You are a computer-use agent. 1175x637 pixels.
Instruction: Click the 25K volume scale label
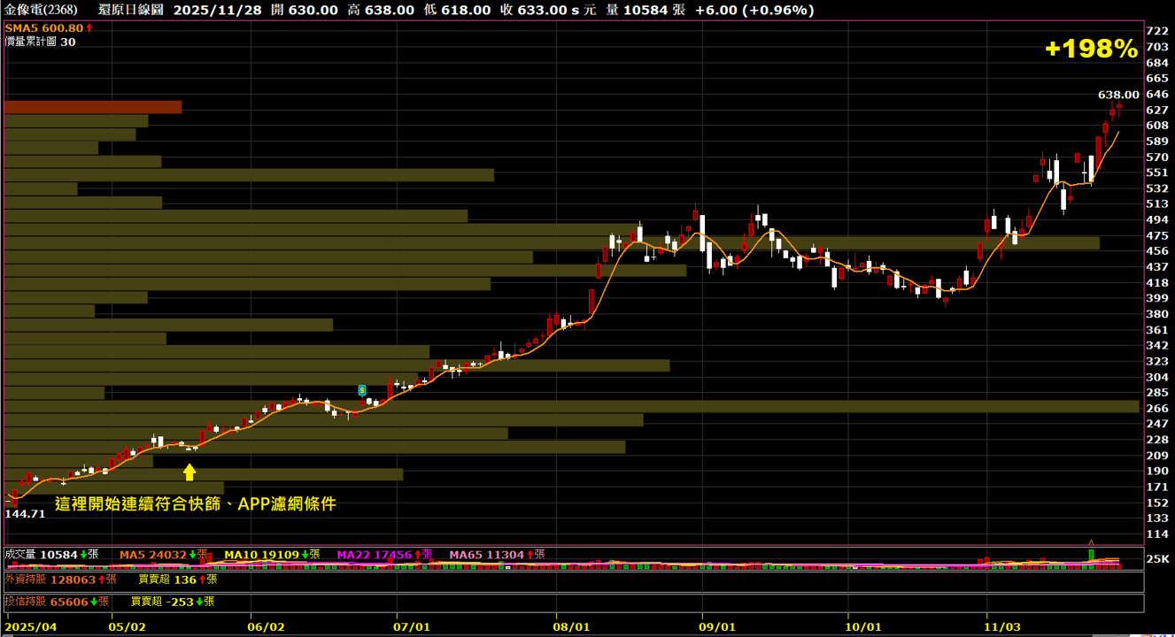click(x=1157, y=559)
